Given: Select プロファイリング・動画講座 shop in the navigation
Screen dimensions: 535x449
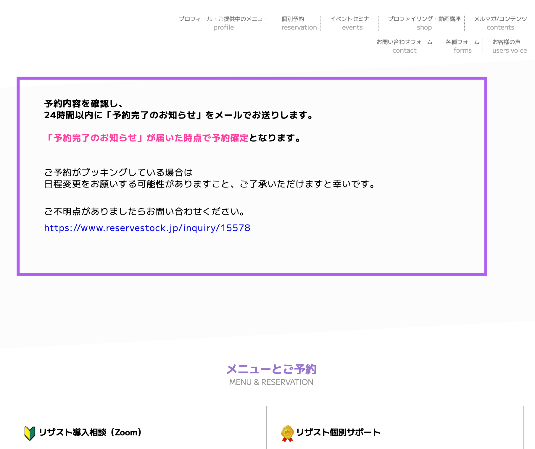Looking at the screenshot, I should pyautogui.click(x=424, y=23).
